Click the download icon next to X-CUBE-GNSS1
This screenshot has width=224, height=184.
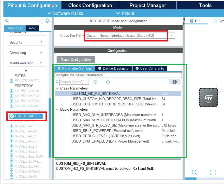[x=11, y=172]
